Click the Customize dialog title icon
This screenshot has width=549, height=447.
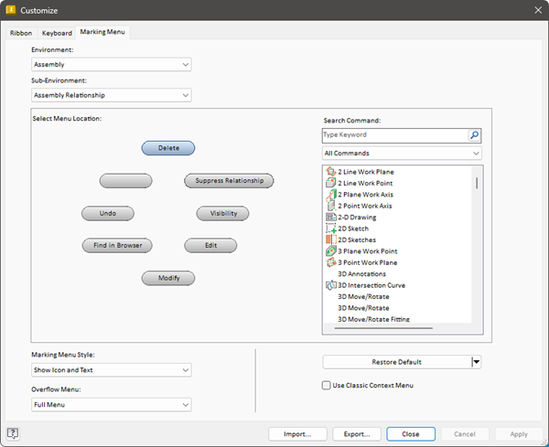(11, 10)
